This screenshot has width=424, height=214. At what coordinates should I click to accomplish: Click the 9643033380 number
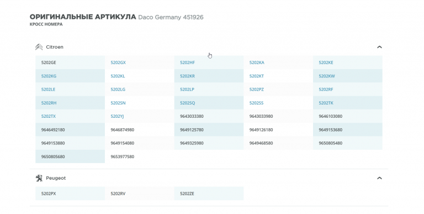pos(192,116)
